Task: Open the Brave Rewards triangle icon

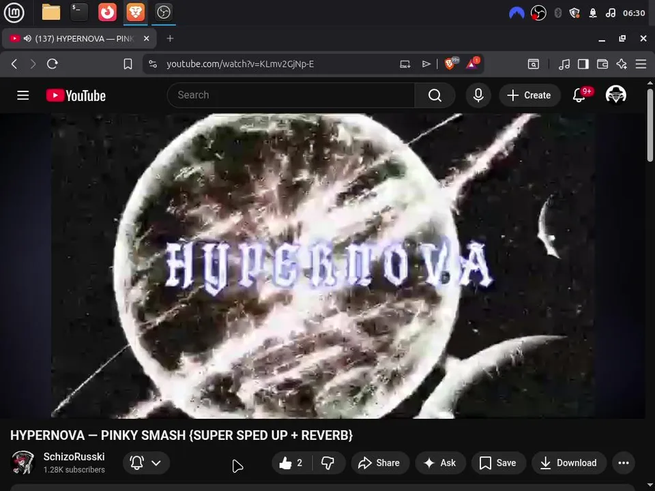Action: [x=472, y=63]
